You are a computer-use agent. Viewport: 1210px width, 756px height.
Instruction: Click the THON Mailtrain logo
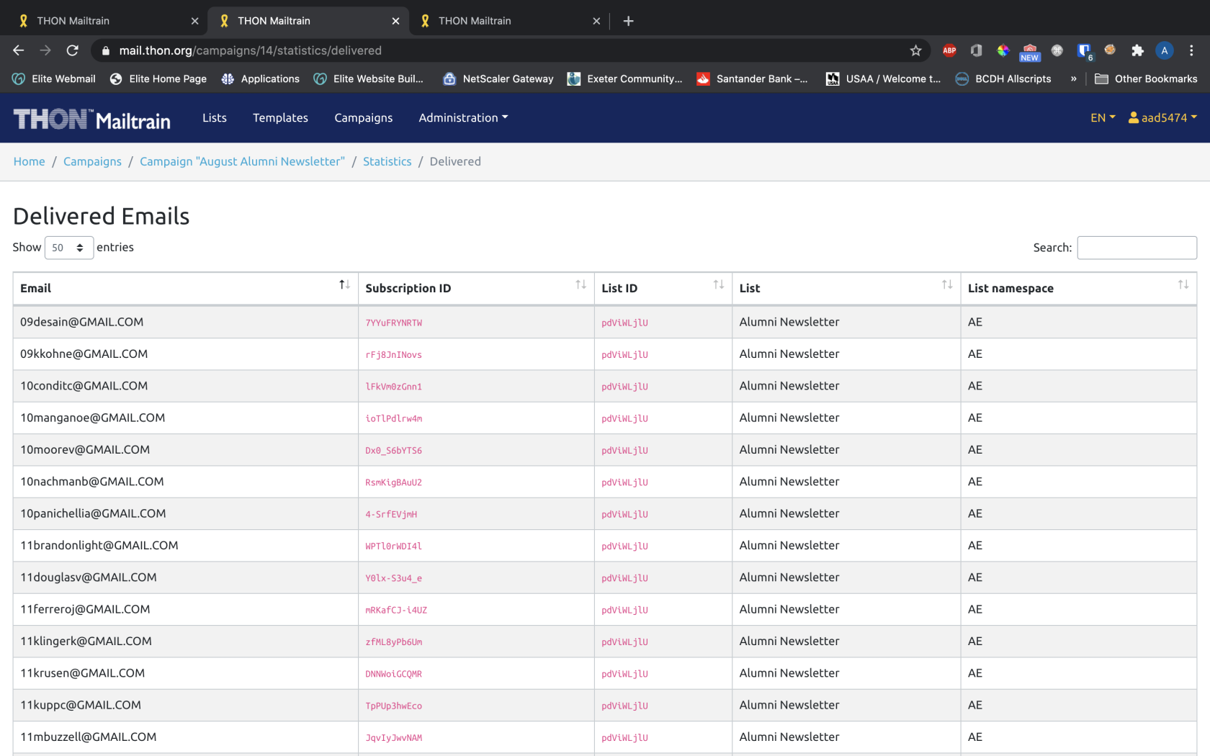point(92,119)
